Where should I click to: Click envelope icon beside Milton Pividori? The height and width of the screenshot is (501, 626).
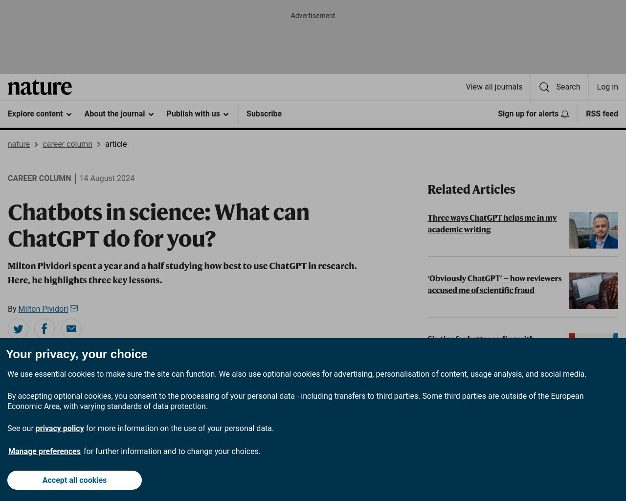(74, 308)
